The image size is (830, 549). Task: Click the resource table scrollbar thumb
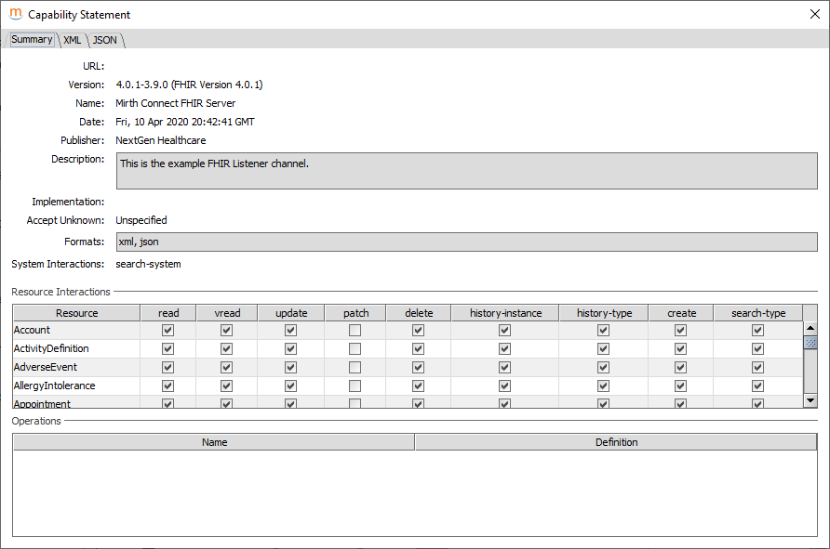pos(810,343)
